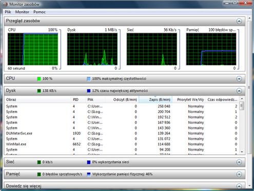
Task: Click the green CPU 100 % indicator square
Action: (39, 79)
